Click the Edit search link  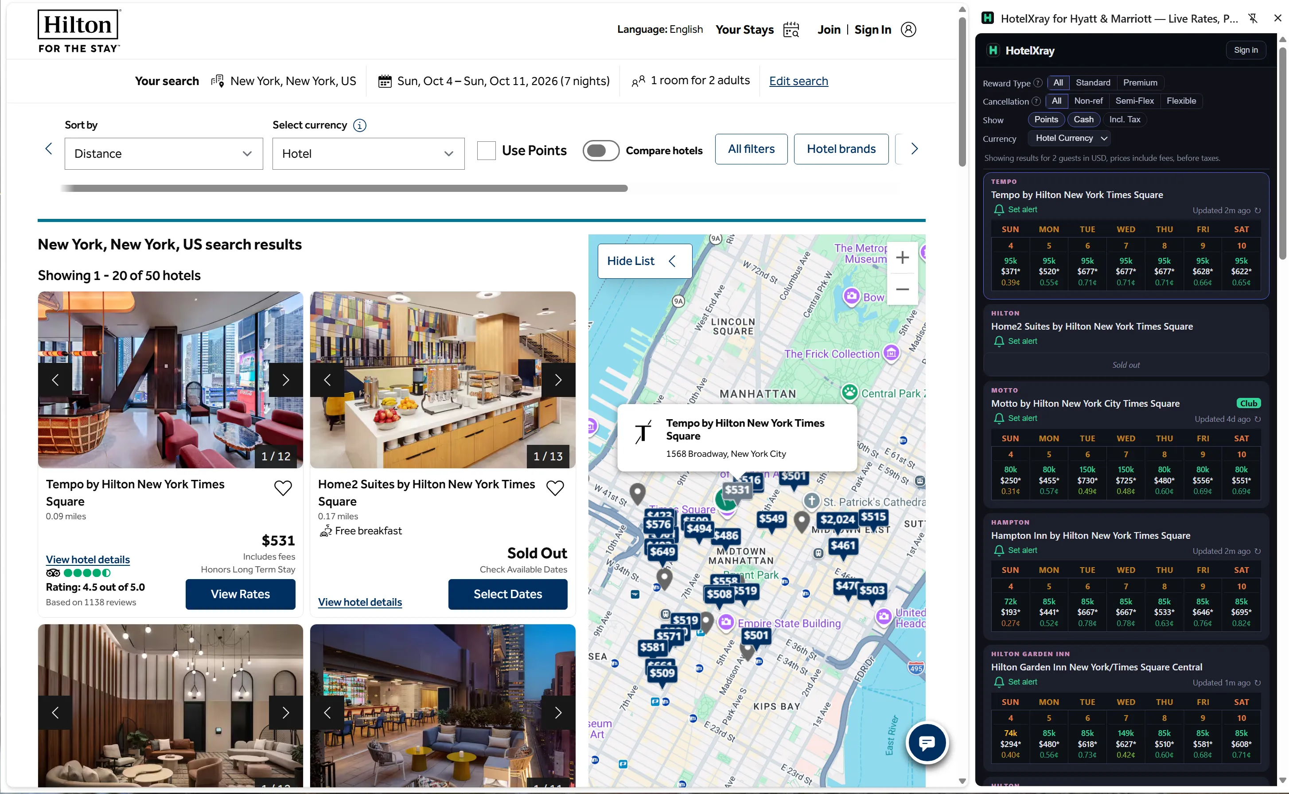[x=798, y=81]
